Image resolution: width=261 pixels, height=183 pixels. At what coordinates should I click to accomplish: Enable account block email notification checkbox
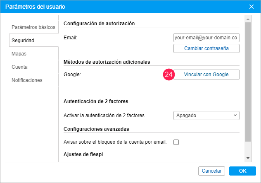[x=176, y=142]
